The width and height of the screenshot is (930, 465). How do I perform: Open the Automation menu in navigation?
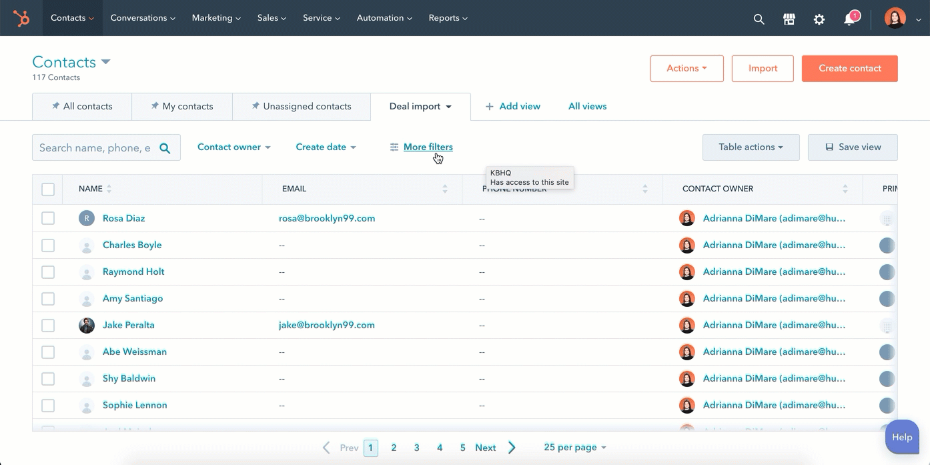pyautogui.click(x=384, y=18)
